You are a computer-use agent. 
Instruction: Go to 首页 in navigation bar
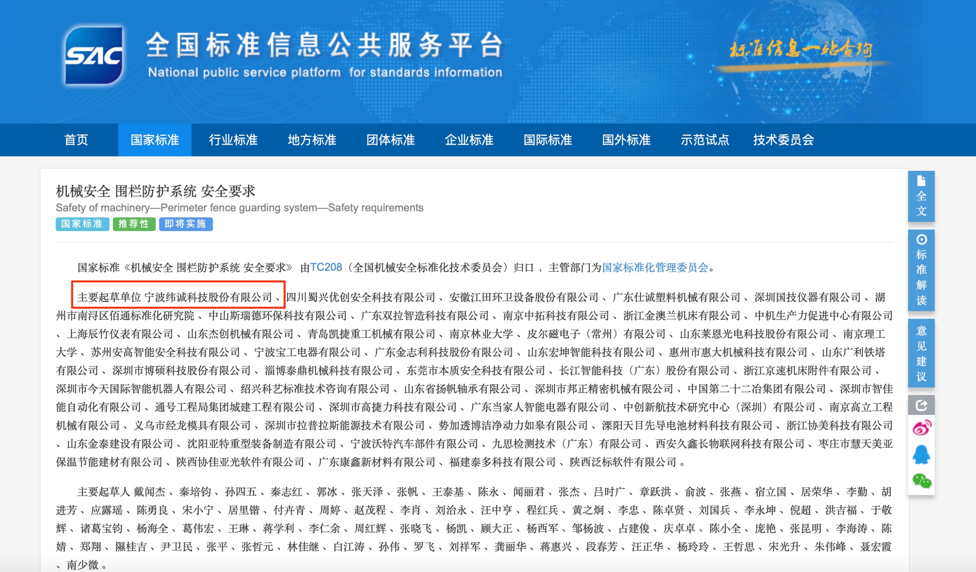pyautogui.click(x=76, y=140)
